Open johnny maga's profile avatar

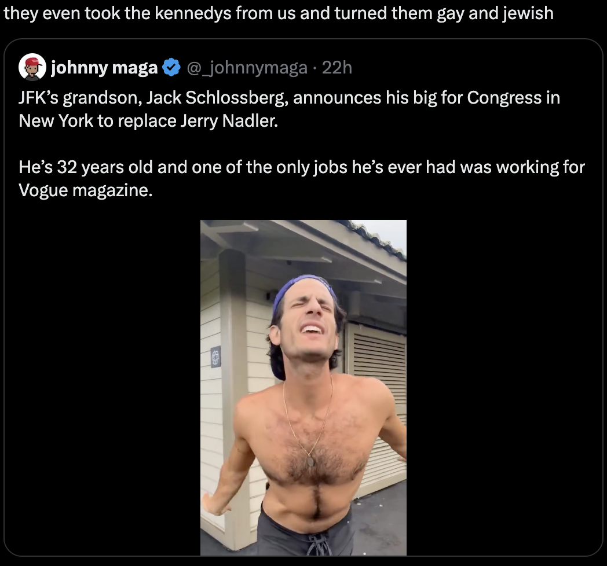click(x=32, y=67)
